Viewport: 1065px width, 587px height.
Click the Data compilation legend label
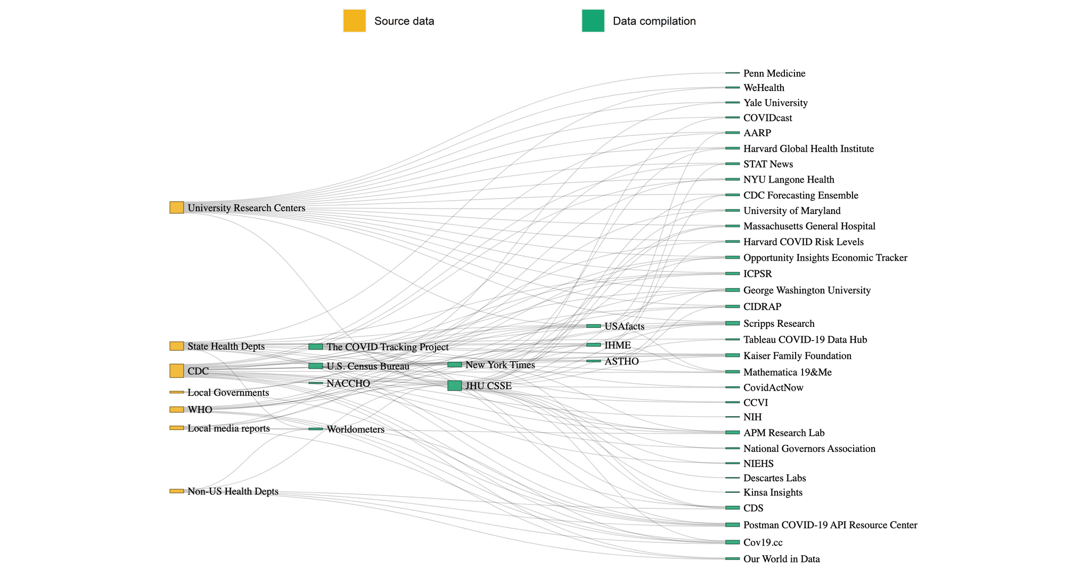(x=654, y=21)
